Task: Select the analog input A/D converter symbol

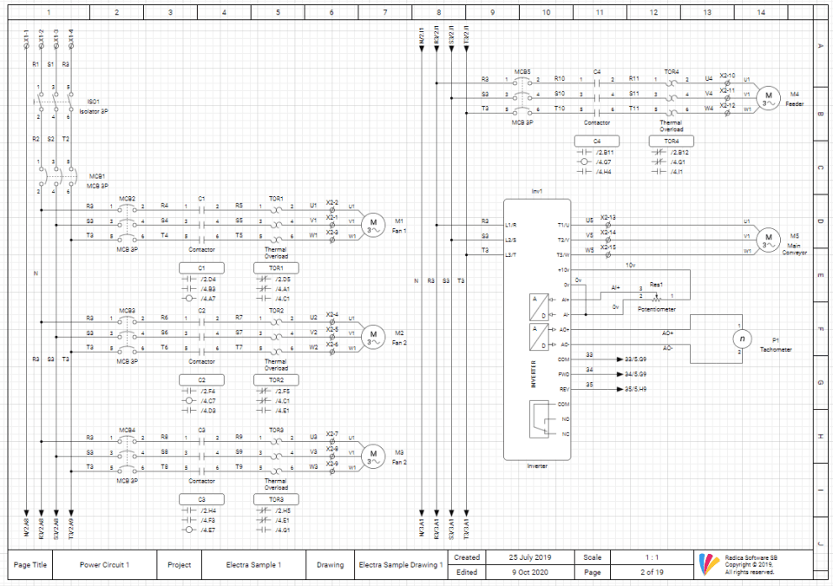Action: coord(539,306)
